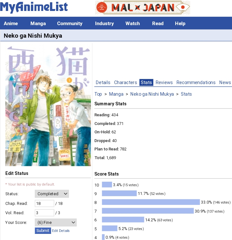The width and height of the screenshot is (232, 240).
Task: Click the On-Hold: 62 stat
Action: [105, 132]
